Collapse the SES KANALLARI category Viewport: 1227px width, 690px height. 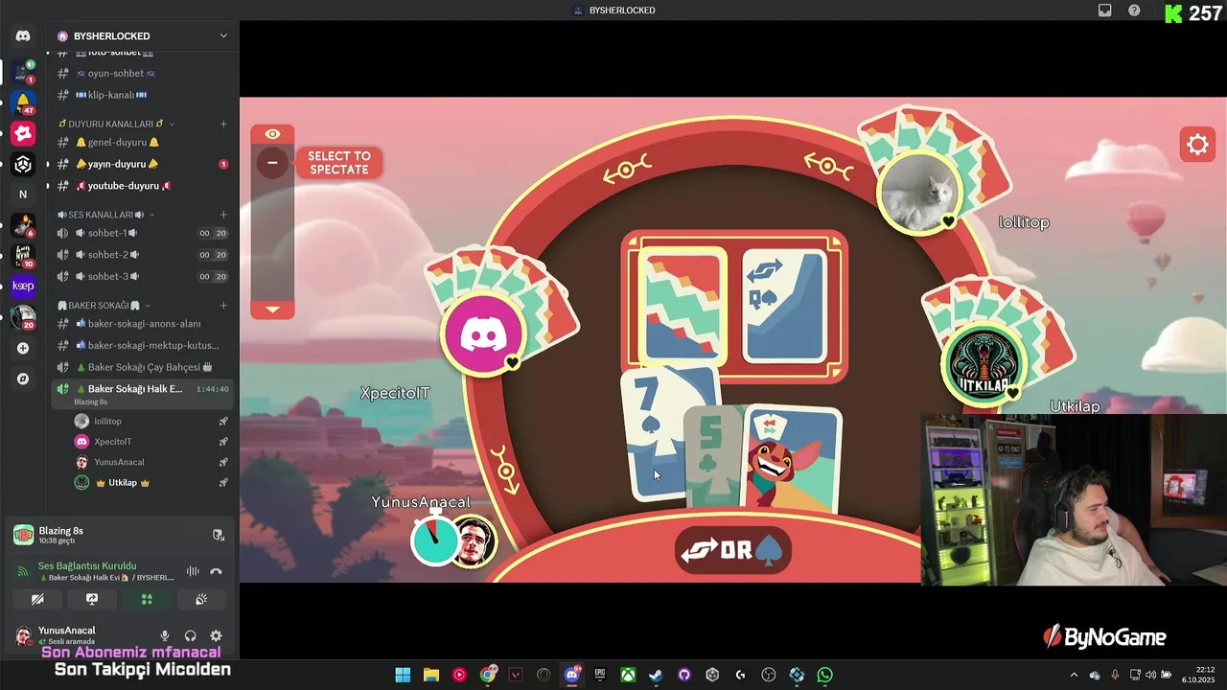click(x=105, y=215)
